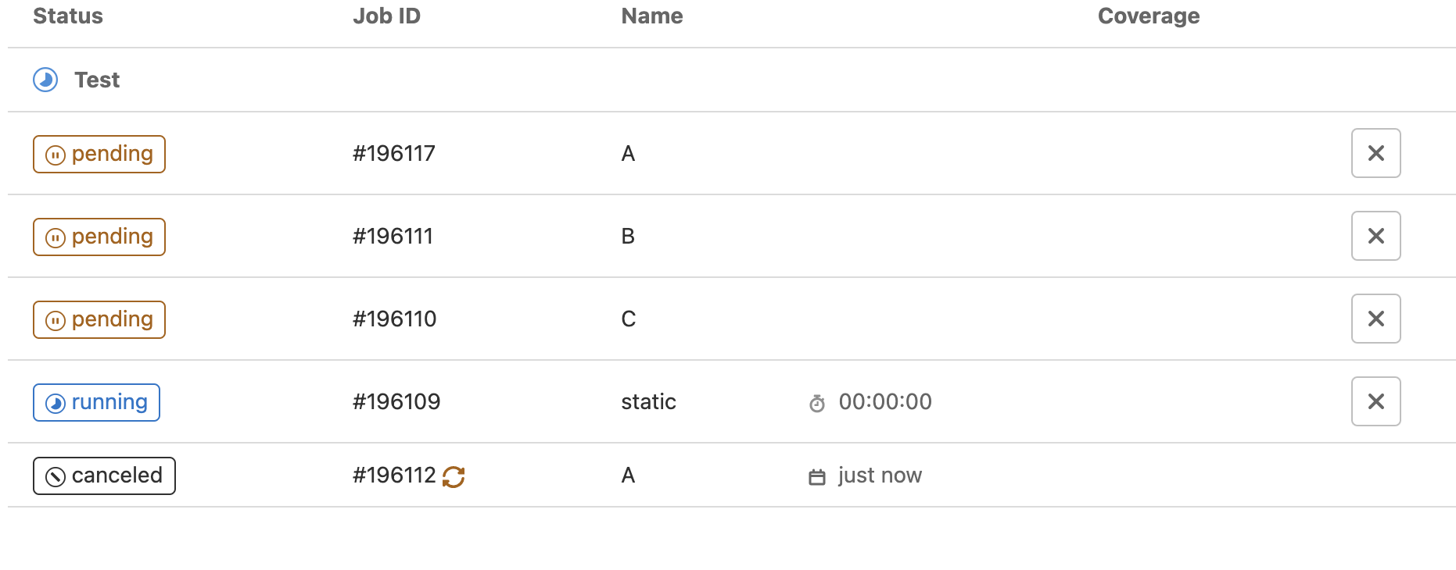
Task: Open pending status badge for job #196117
Action: [x=99, y=154]
